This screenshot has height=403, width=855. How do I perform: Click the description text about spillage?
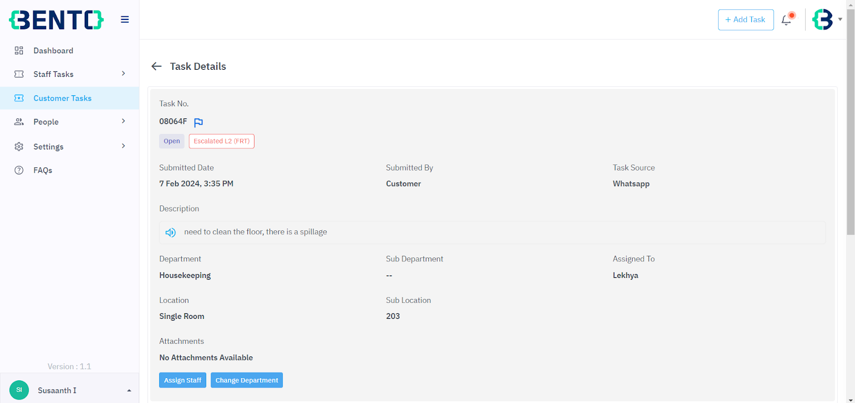click(x=256, y=232)
